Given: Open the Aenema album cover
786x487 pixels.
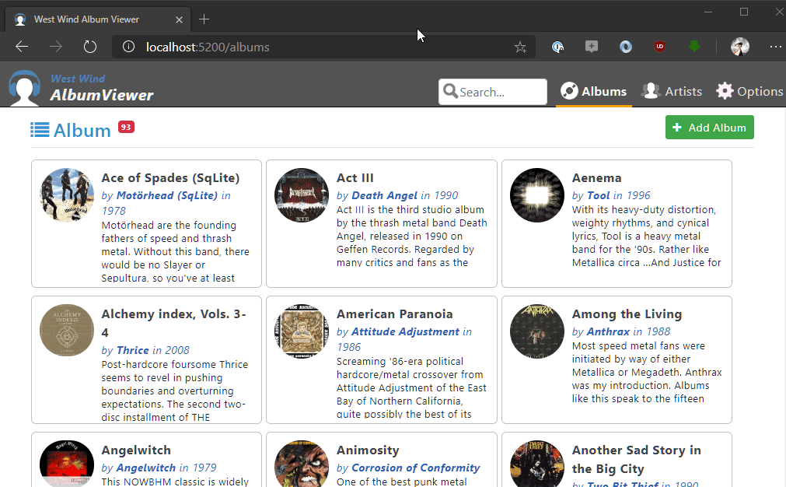Looking at the screenshot, I should 537,195.
